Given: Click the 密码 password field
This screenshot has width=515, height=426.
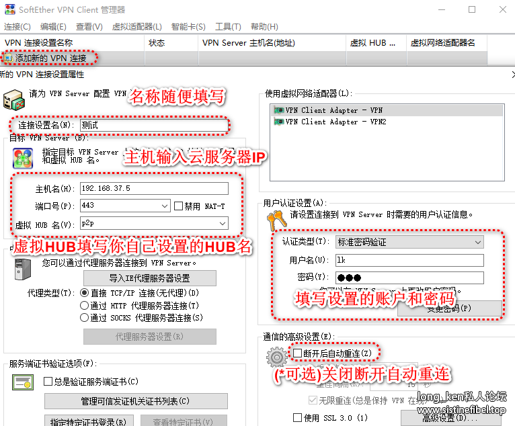Looking at the screenshot, I should [x=409, y=278].
